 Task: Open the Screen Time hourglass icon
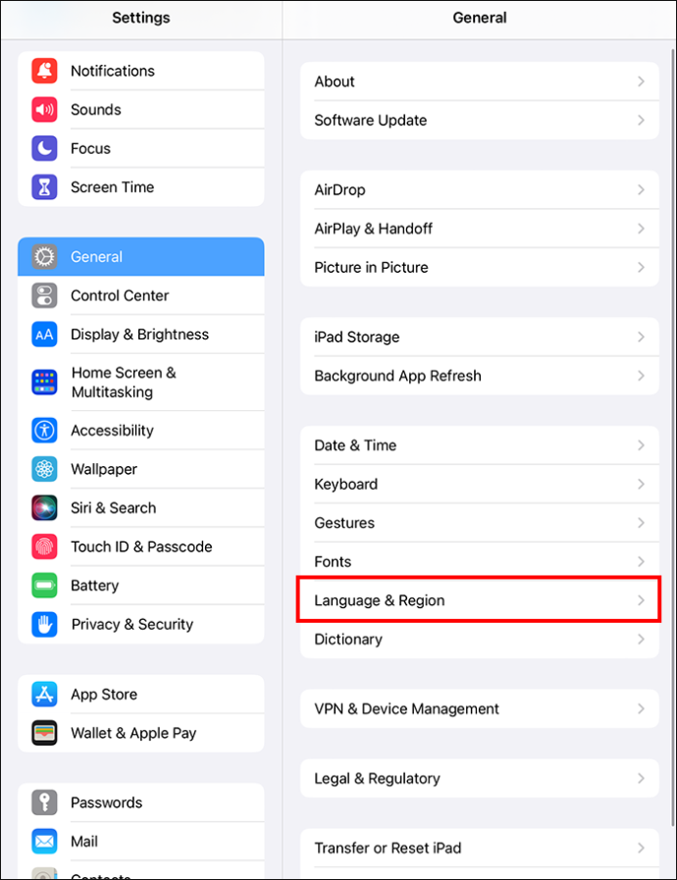click(44, 186)
